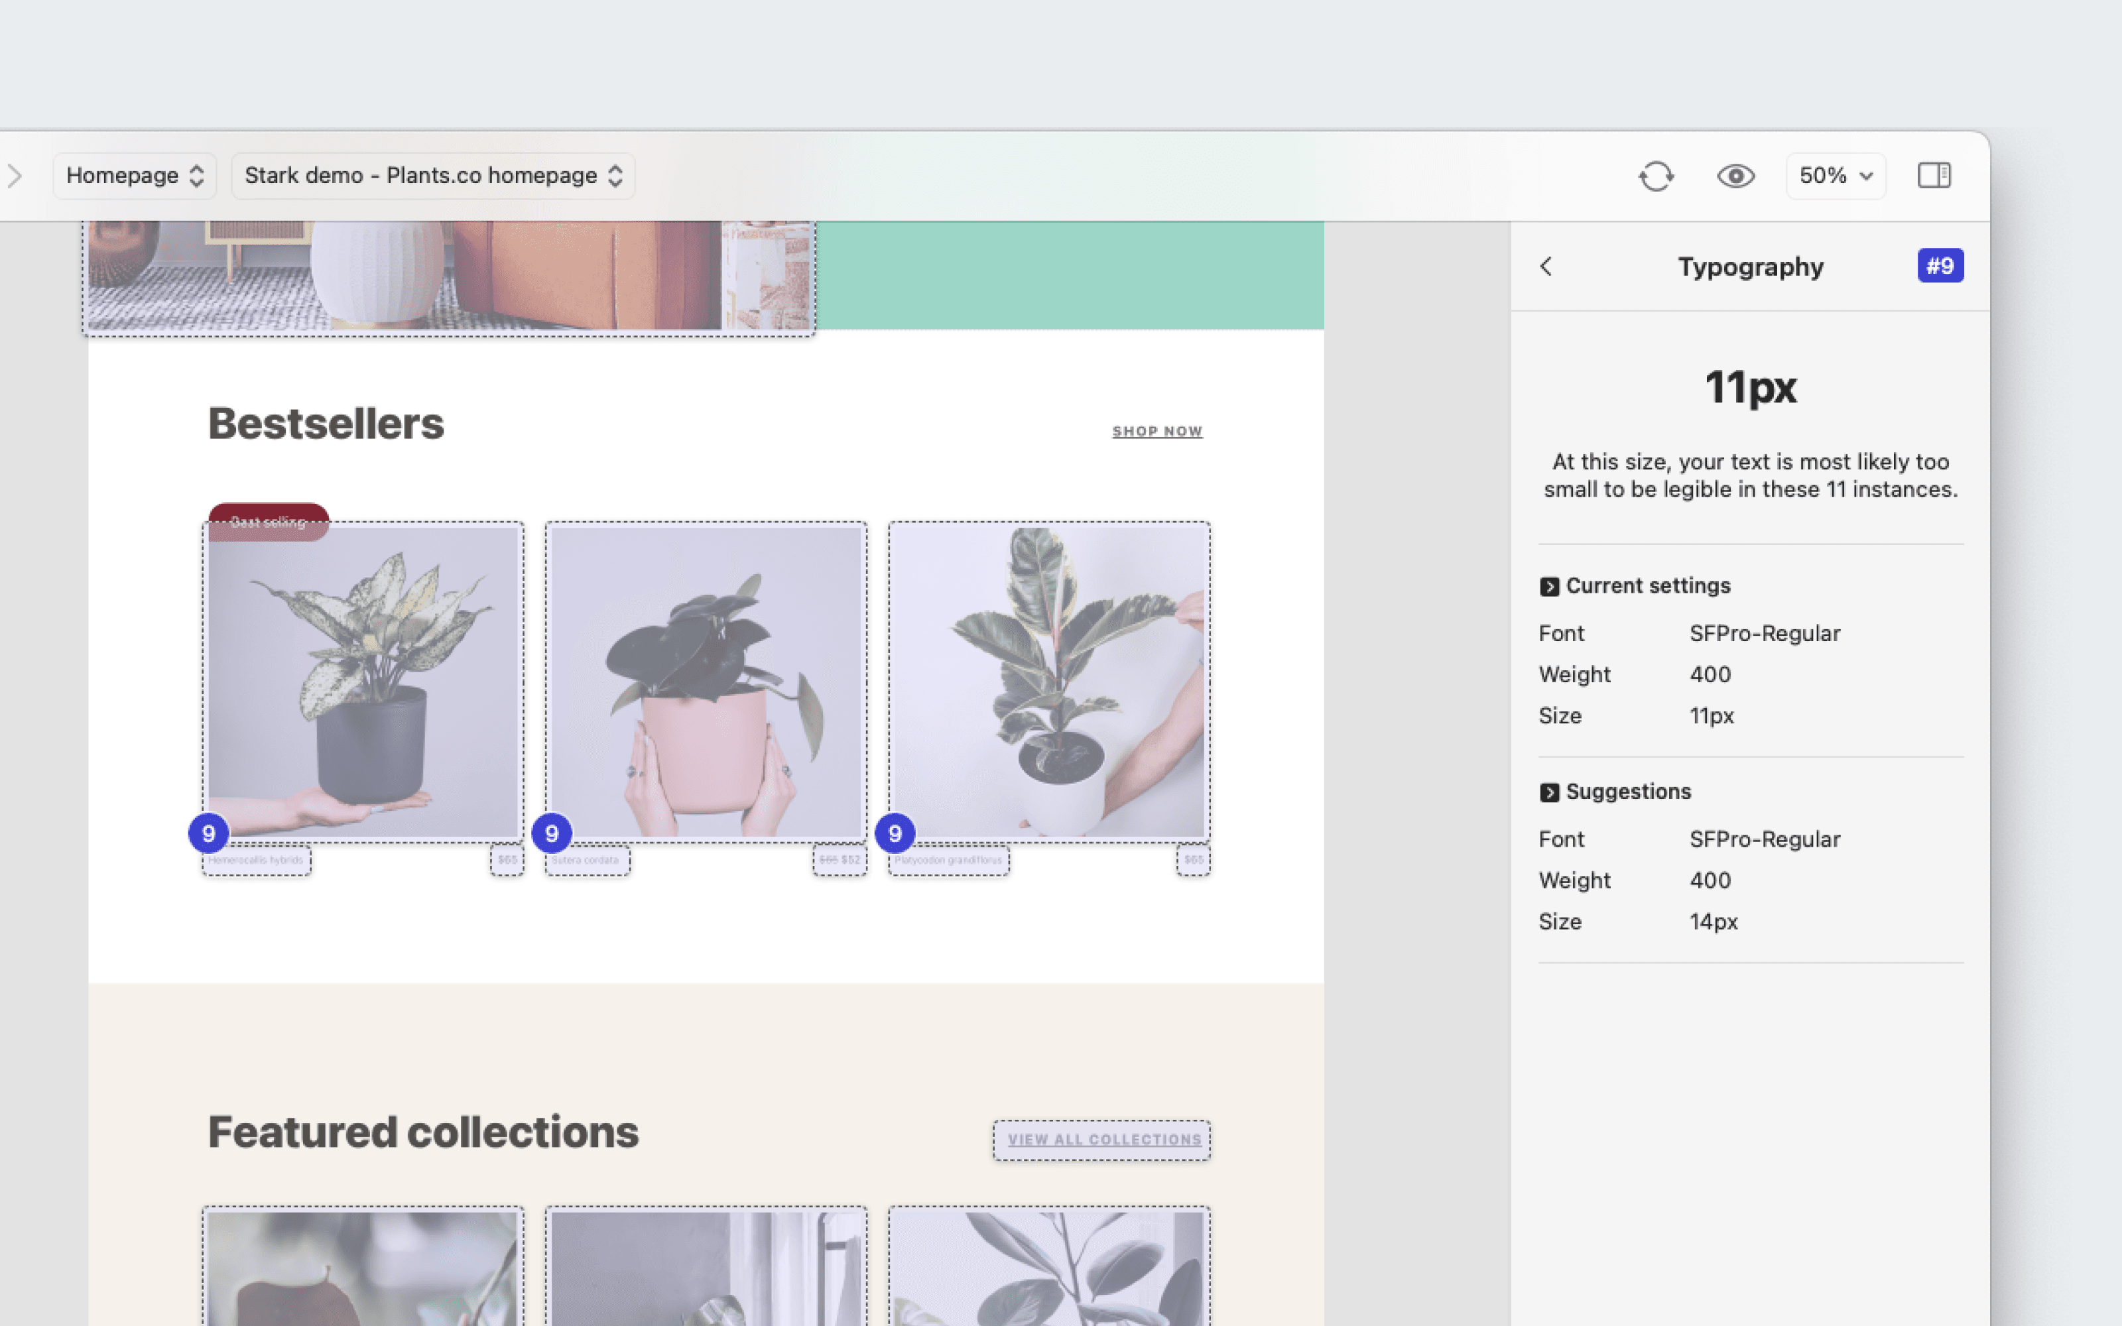Go back using the Typography panel chevron
This screenshot has width=2122, height=1326.
point(1546,267)
